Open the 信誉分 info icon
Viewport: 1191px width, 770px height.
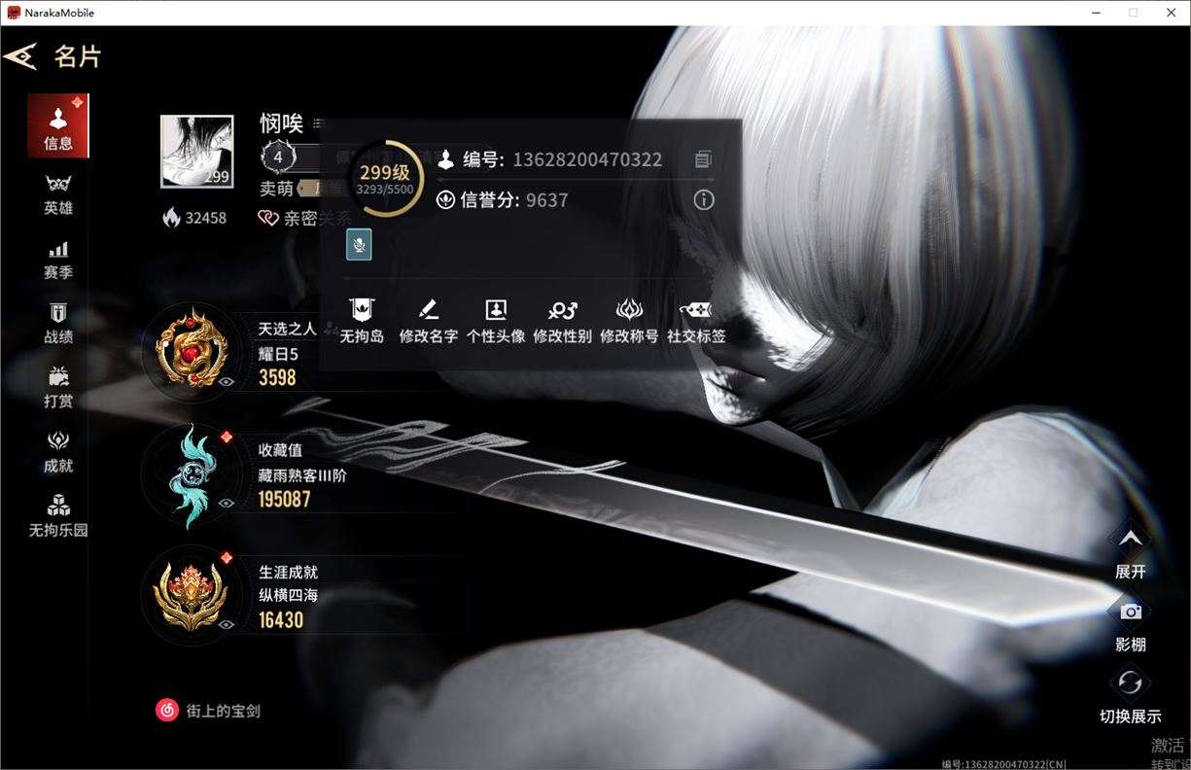click(x=704, y=200)
